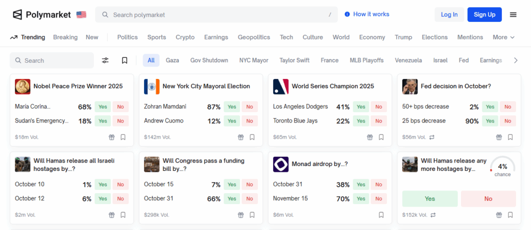Expand the More dropdown in navigation

(504, 37)
